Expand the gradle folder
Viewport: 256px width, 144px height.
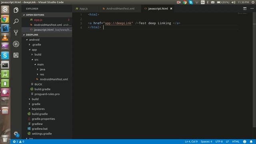click(36, 104)
